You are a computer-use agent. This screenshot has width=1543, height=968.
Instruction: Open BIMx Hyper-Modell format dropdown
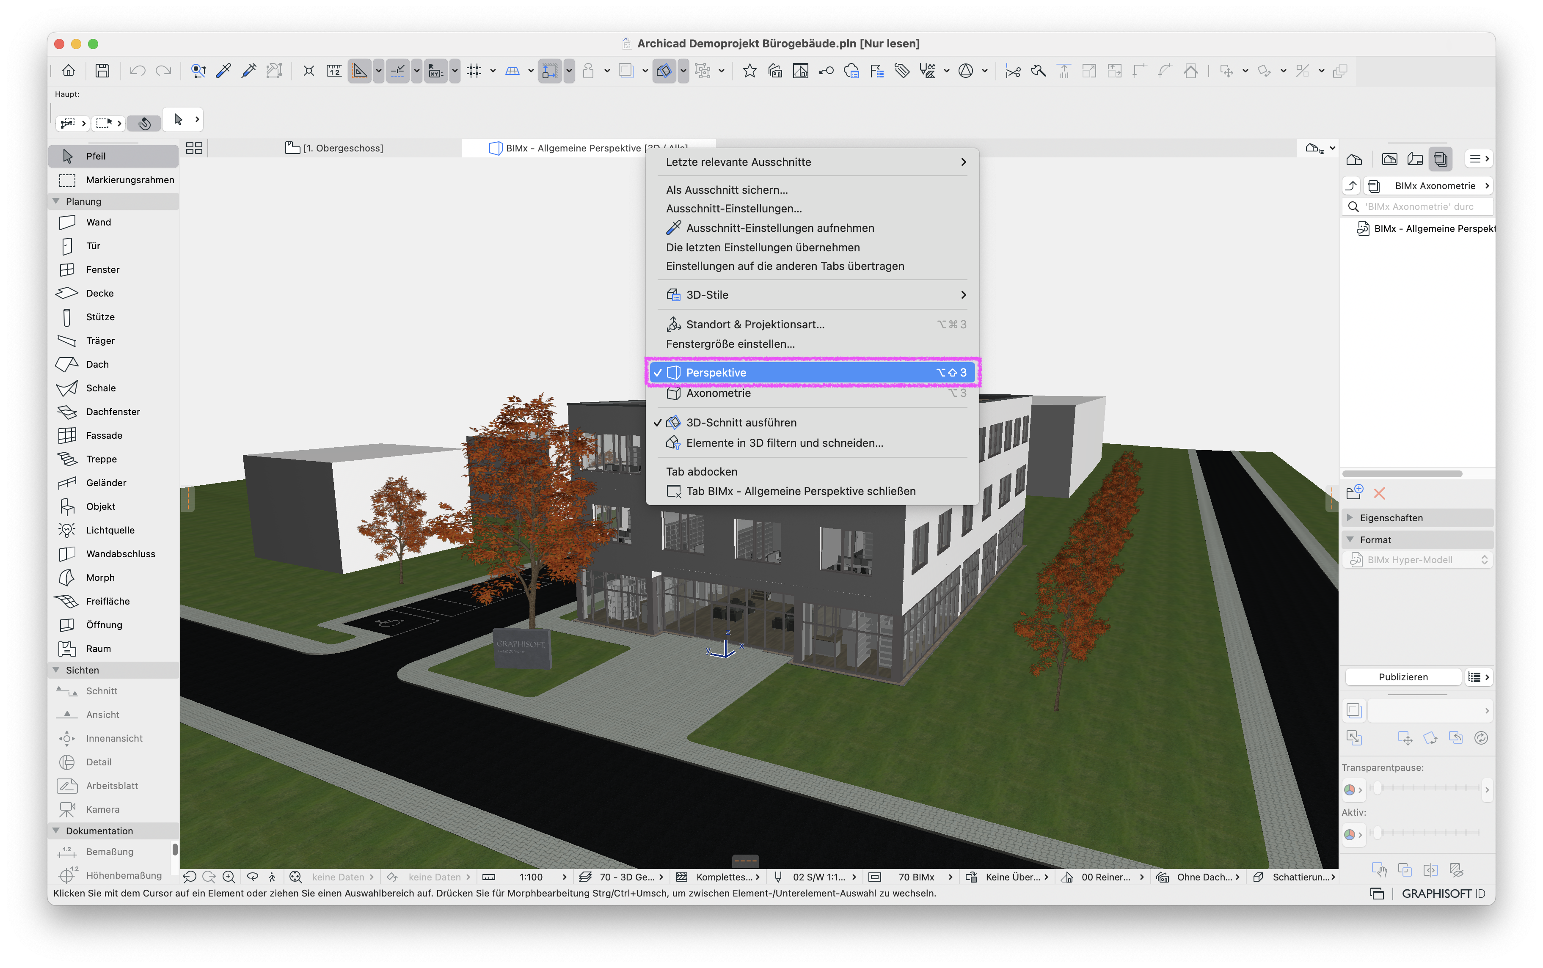pos(1418,560)
